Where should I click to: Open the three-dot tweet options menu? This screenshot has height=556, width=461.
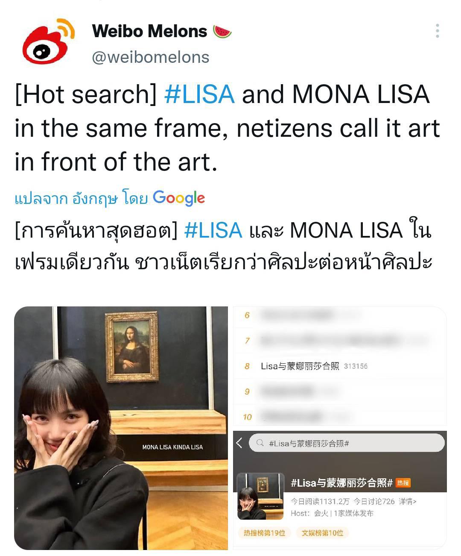point(438,31)
